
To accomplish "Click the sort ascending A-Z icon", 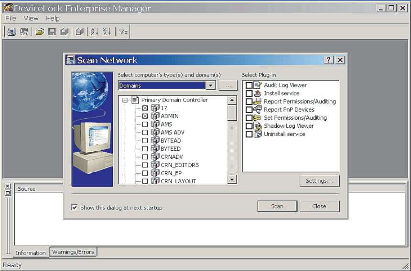I will [x=94, y=31].
